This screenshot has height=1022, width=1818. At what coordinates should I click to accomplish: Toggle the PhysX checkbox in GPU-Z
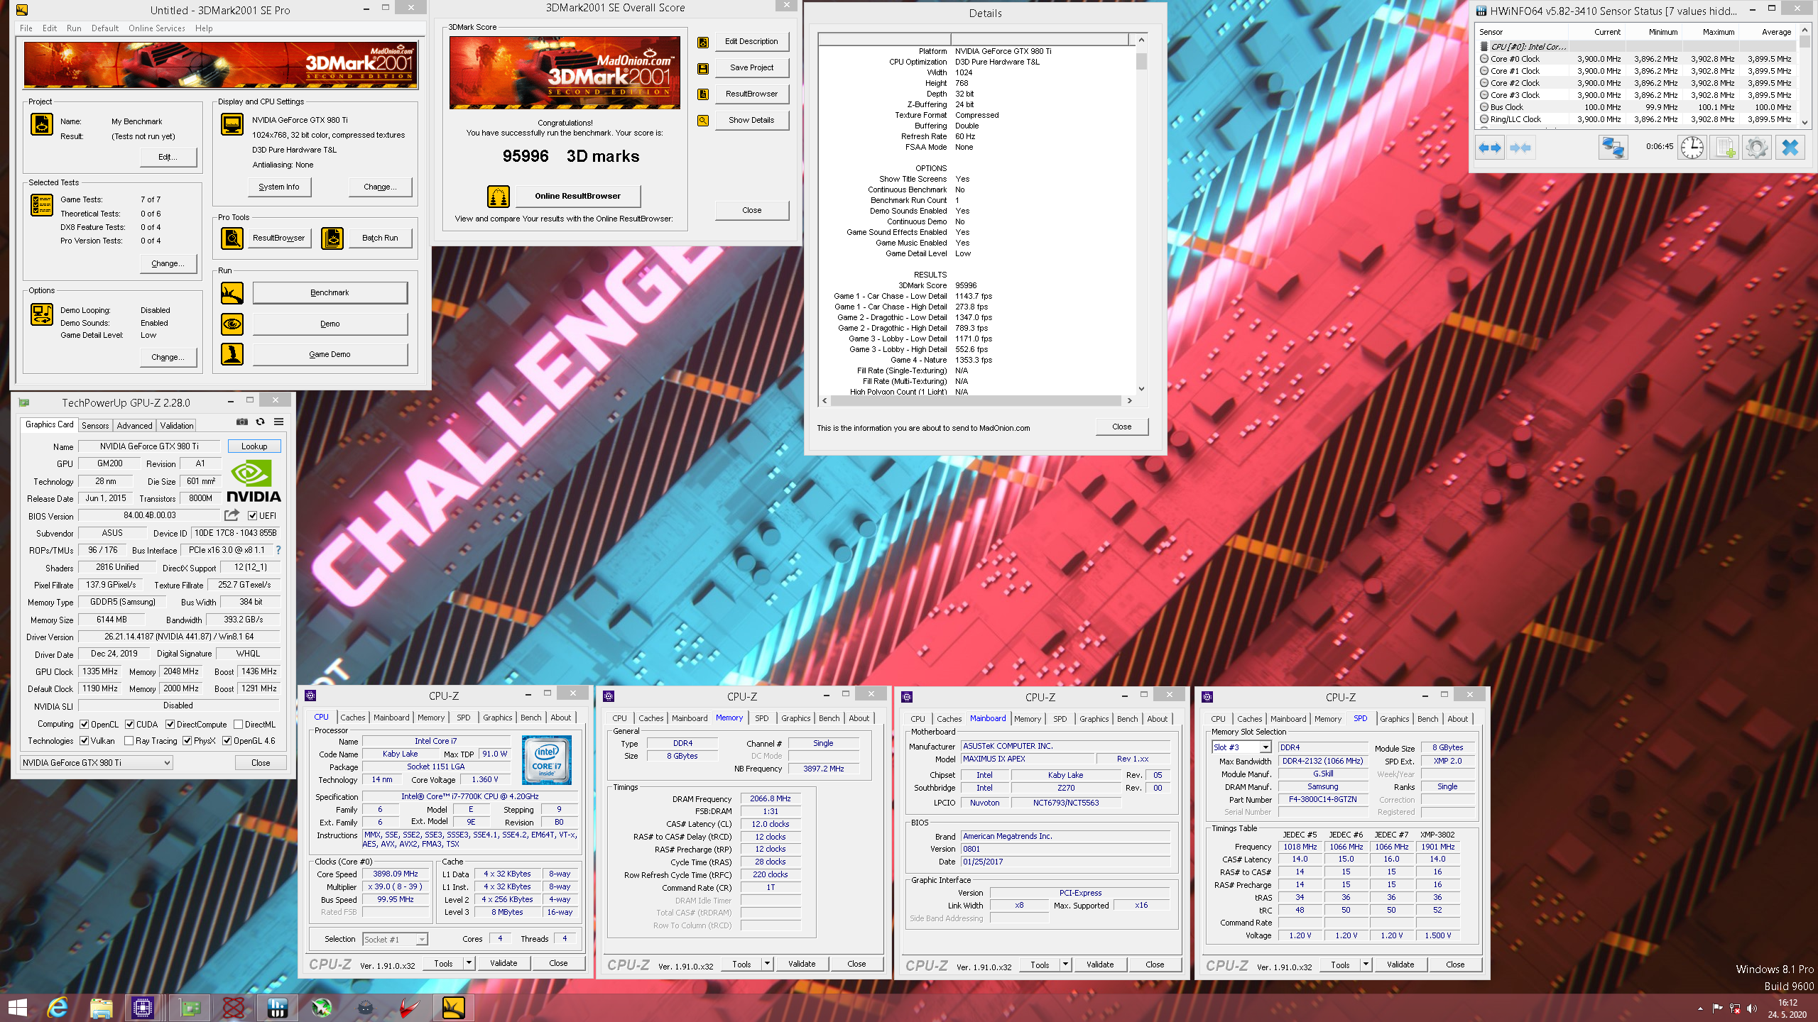pyautogui.click(x=187, y=741)
